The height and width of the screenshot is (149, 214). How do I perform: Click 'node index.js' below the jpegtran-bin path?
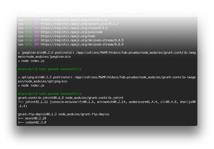33,61
